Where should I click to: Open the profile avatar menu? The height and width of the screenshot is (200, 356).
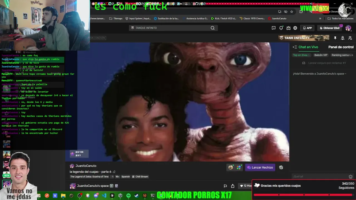pyautogui.click(x=348, y=28)
